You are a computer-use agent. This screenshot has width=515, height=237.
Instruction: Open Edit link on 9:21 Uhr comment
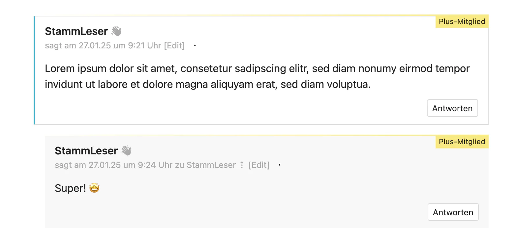(174, 45)
